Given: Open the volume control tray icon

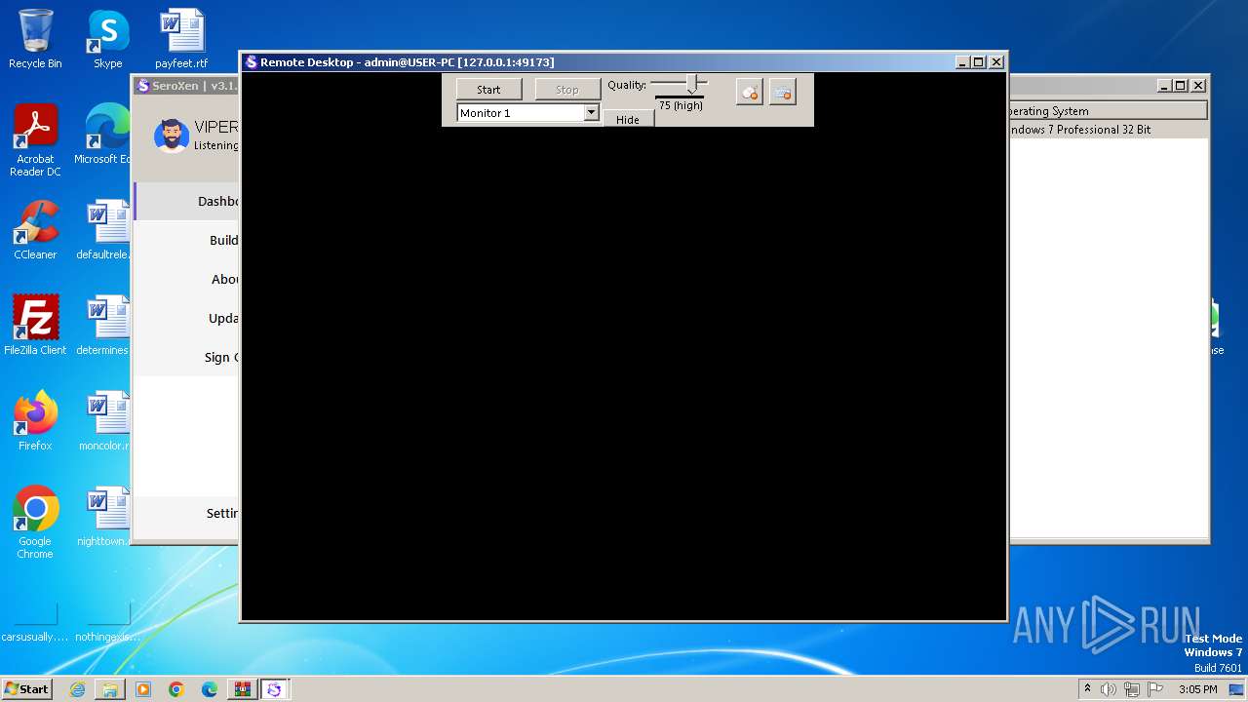Looking at the screenshot, I should tap(1108, 689).
